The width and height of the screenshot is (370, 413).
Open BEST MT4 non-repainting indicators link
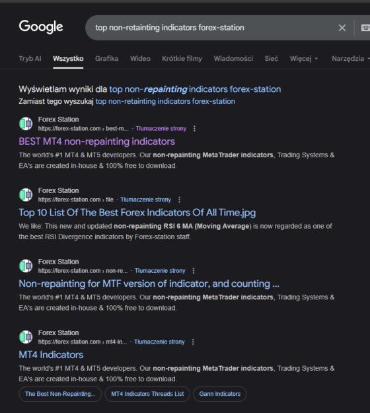[x=96, y=141]
